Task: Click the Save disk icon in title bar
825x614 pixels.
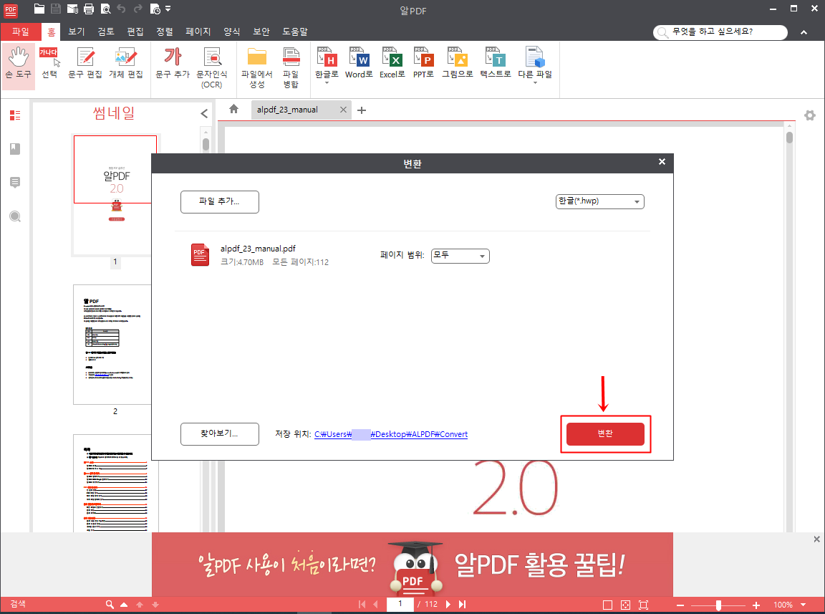Action: [x=56, y=9]
